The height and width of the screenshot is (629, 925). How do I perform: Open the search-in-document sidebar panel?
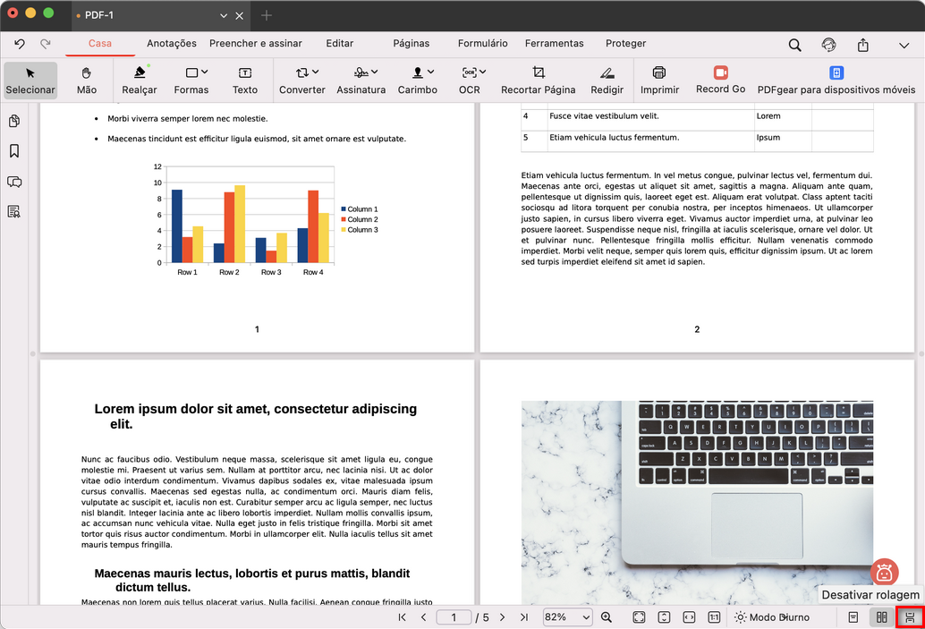point(14,212)
